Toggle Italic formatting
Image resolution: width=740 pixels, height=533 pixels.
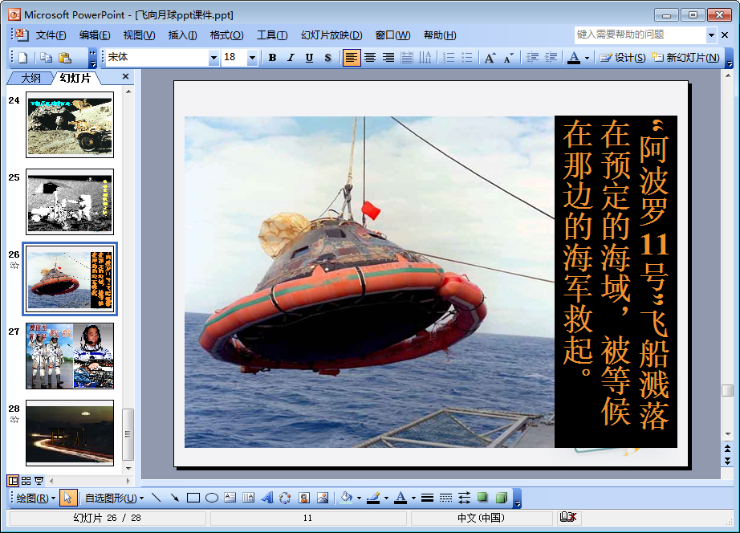291,58
